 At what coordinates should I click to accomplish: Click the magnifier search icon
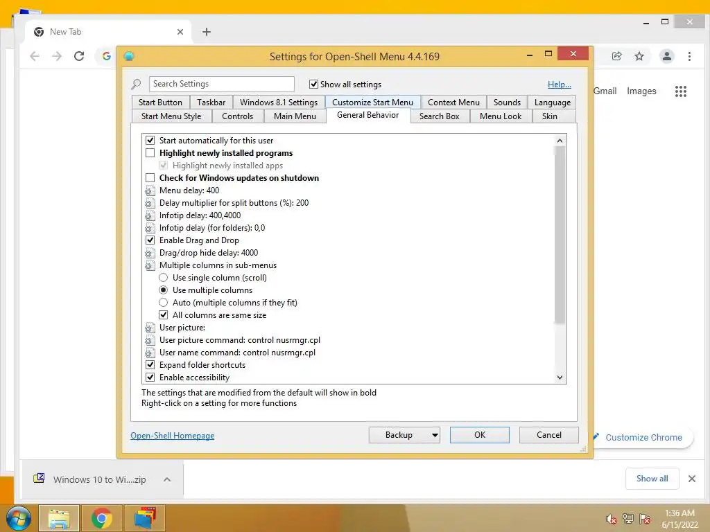point(136,84)
